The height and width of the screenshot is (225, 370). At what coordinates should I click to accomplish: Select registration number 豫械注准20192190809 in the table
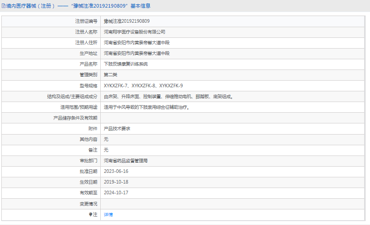click(127, 21)
